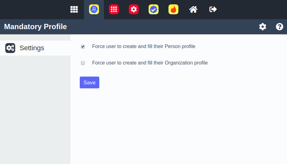Image resolution: width=287 pixels, height=164 pixels.
Task: Select the Settings sidebar item
Action: click(32, 48)
